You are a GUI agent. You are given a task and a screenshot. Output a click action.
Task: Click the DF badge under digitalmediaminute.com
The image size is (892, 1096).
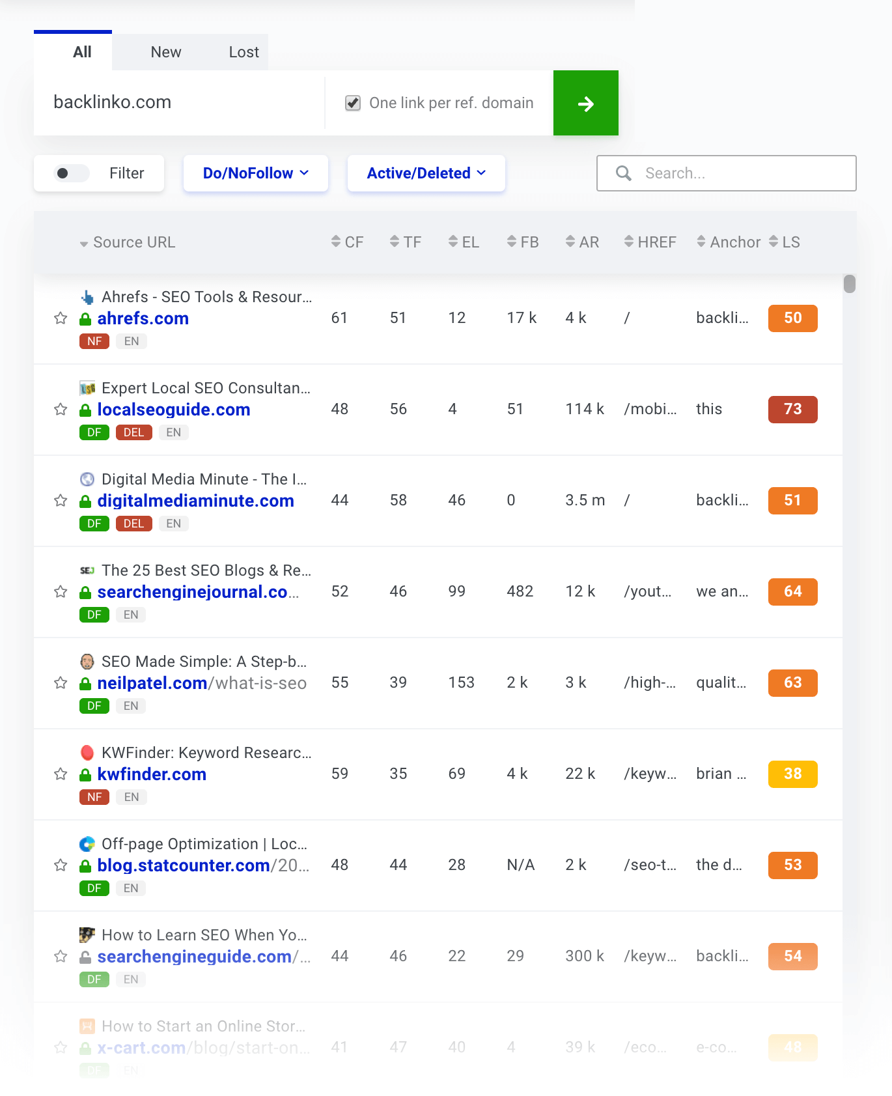pos(94,524)
